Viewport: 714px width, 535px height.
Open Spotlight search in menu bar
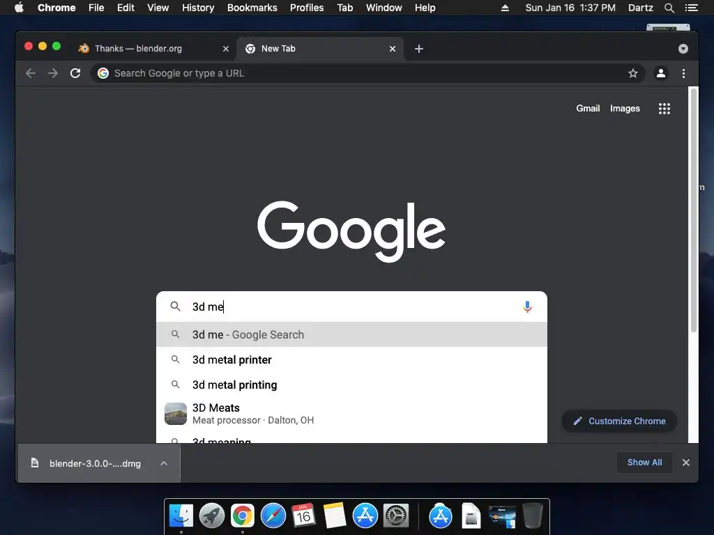coord(669,8)
